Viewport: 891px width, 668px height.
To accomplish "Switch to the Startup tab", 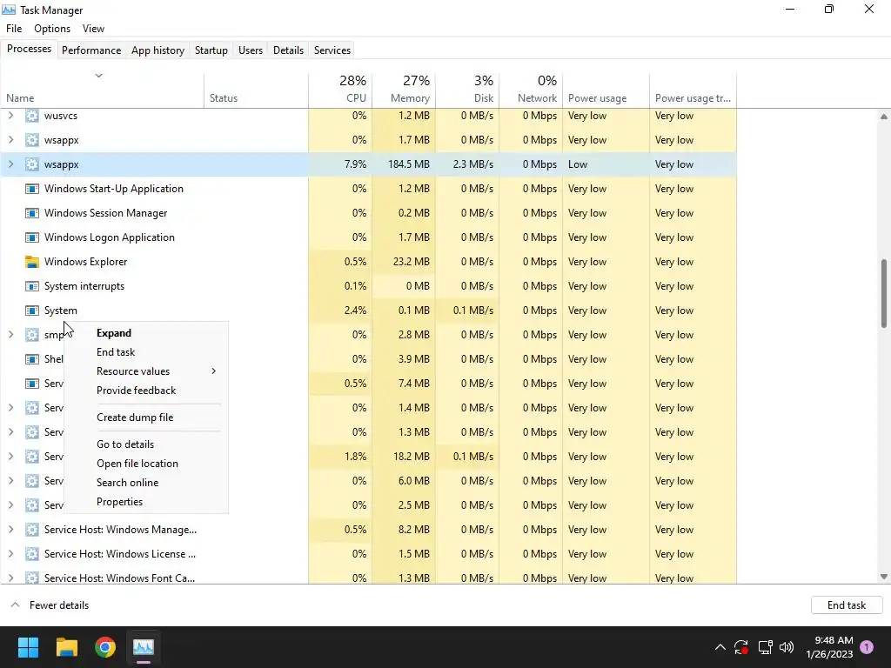I will 211,50.
